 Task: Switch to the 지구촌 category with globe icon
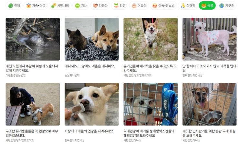[x=227, y=6]
